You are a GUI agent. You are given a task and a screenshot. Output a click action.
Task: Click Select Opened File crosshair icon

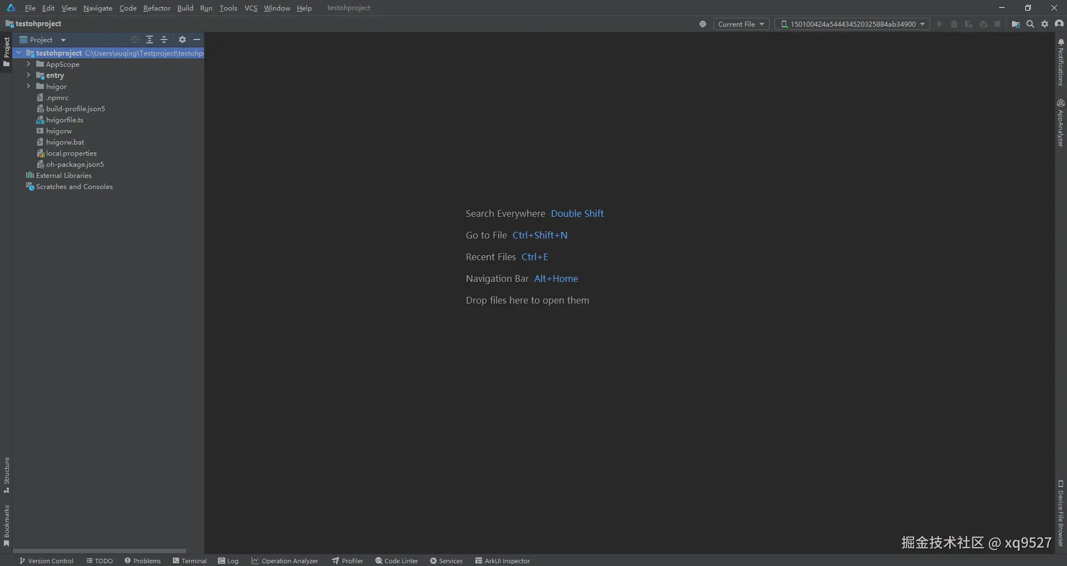[135, 39]
